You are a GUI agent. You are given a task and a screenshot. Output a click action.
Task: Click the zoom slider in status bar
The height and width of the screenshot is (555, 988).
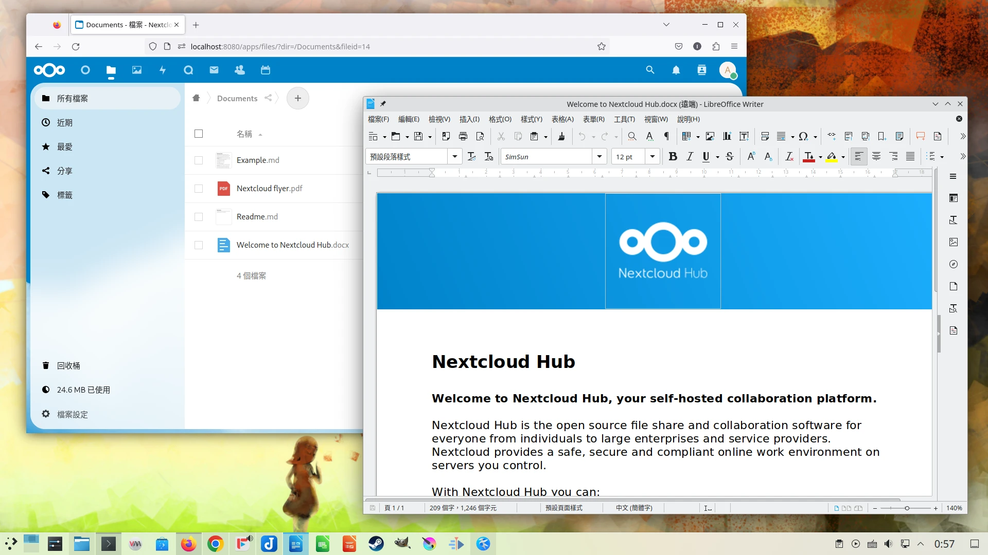(x=906, y=508)
